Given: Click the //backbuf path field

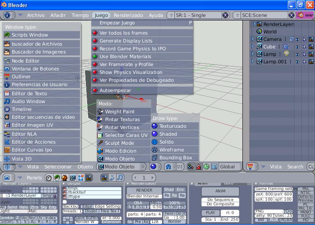Looking at the screenshot, I should tap(94, 192).
